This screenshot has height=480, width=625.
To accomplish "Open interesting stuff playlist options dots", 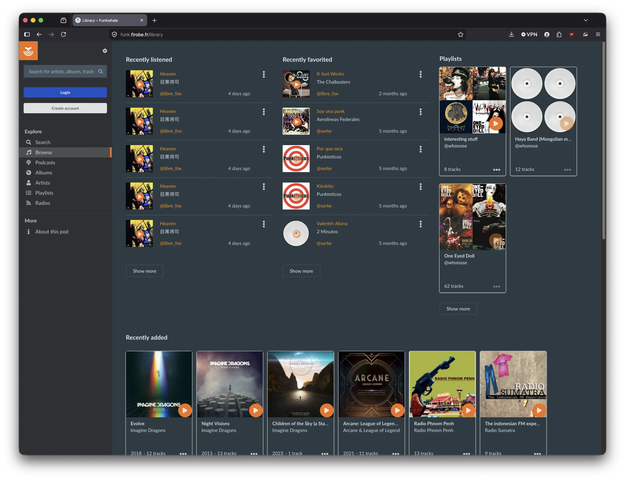I will pyautogui.click(x=497, y=170).
